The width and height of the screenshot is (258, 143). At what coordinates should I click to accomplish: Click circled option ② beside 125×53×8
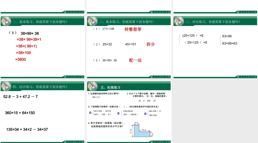coord(118,113)
